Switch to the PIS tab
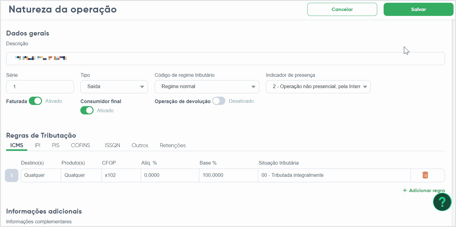The width and height of the screenshot is (456, 227). [x=56, y=145]
